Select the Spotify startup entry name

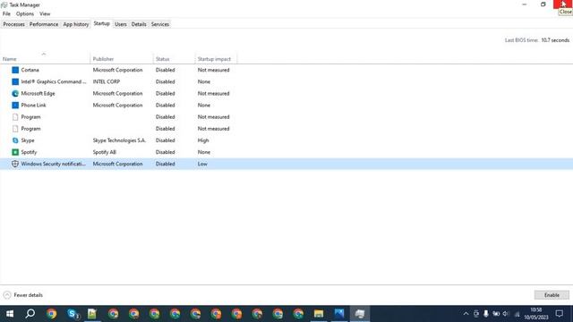[x=29, y=152]
